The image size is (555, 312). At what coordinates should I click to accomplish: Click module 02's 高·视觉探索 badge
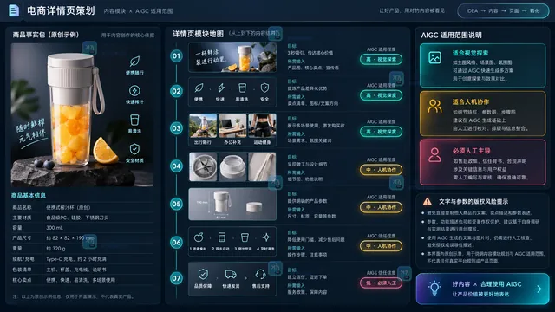(381, 95)
